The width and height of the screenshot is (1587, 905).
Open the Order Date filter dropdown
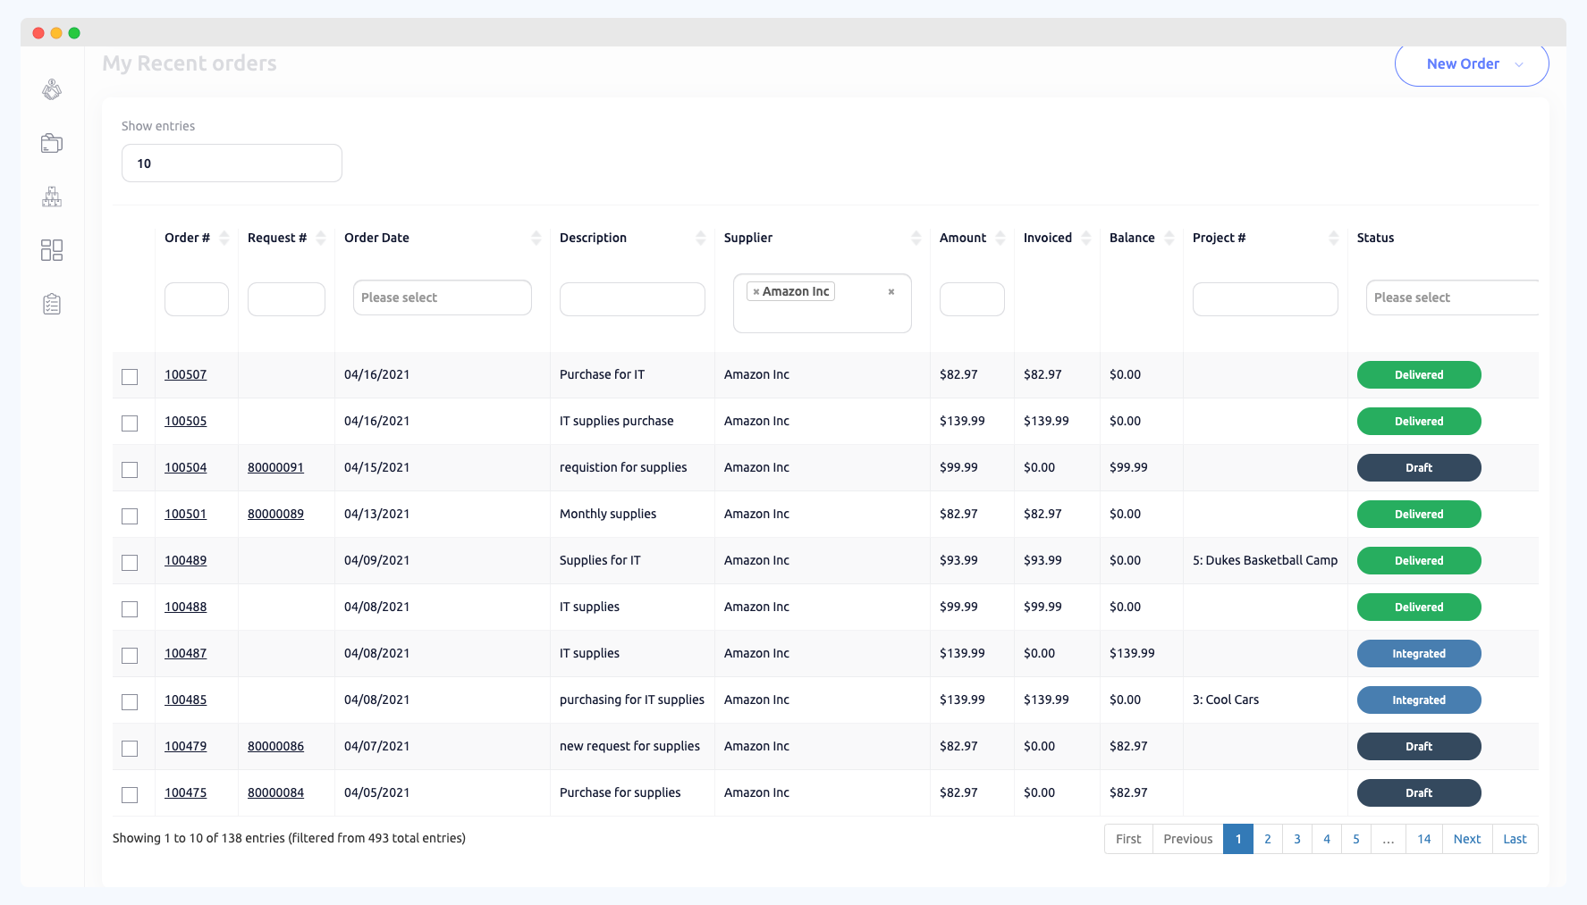[442, 297]
